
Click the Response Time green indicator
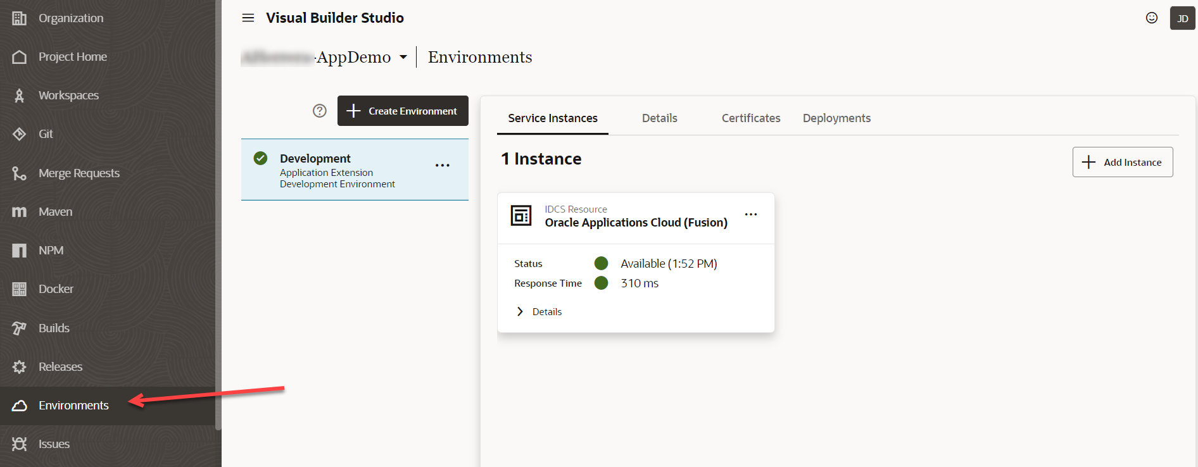pos(602,283)
